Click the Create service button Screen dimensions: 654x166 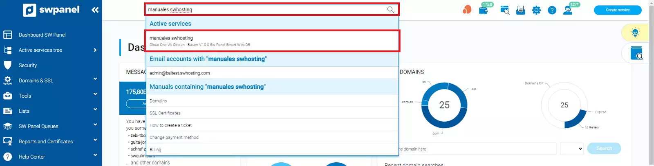[617, 10]
